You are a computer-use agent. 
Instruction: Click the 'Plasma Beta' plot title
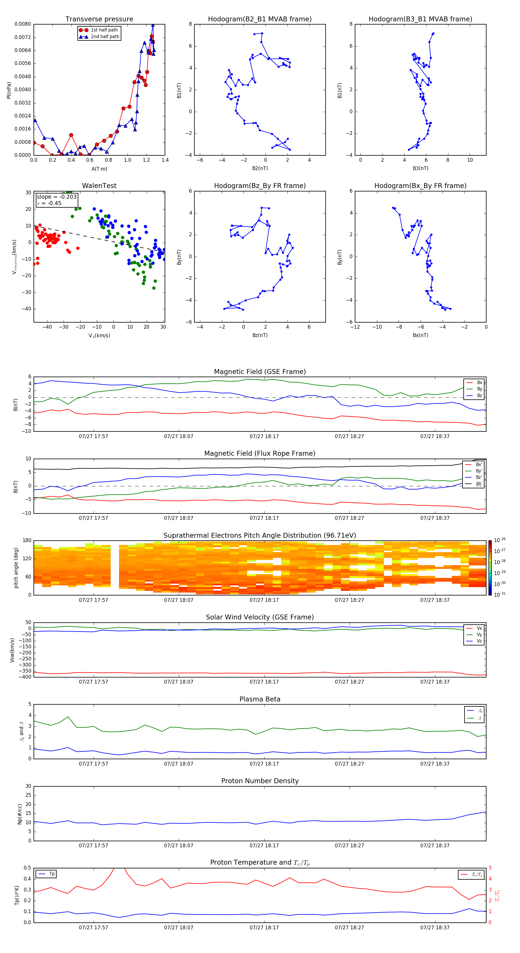tap(260, 699)
